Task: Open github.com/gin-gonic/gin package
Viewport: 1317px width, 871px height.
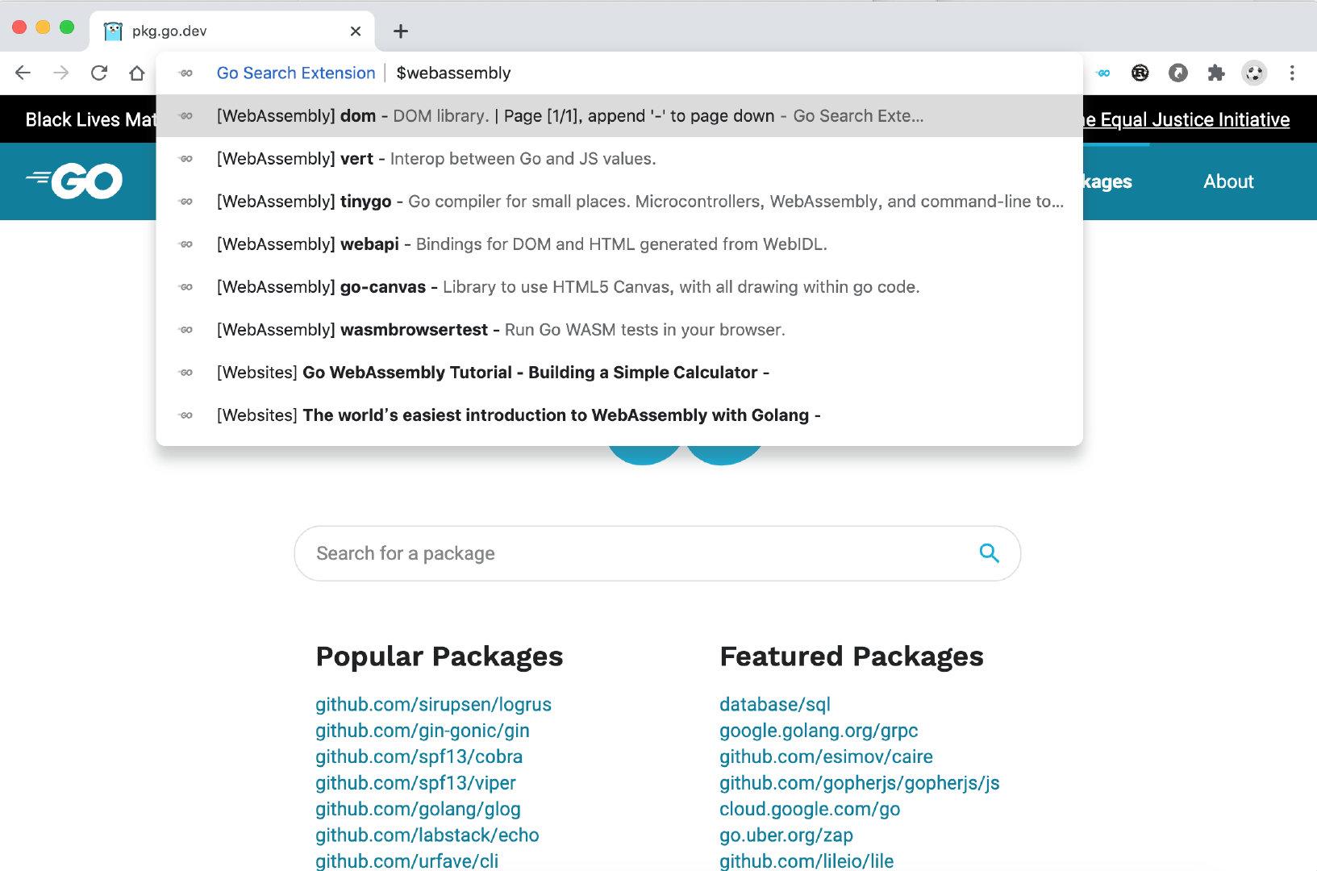Action: coord(423,731)
